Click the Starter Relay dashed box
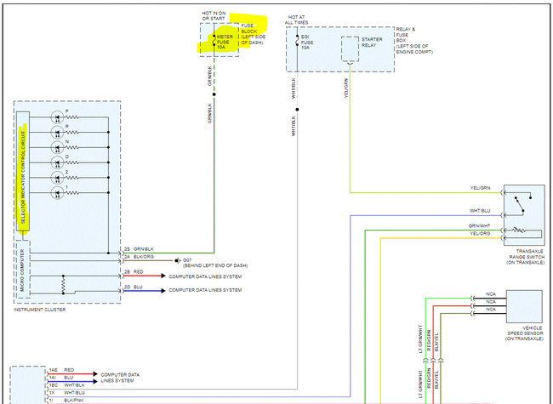This screenshot has height=404, width=553. pyautogui.click(x=350, y=49)
